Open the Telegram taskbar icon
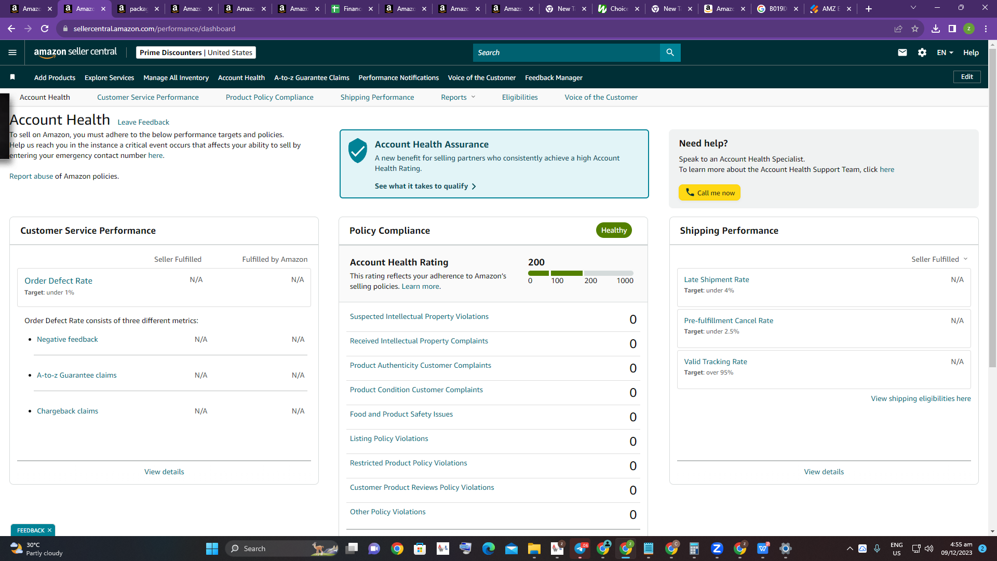Screen dimensions: 997x561 pyautogui.click(x=581, y=549)
